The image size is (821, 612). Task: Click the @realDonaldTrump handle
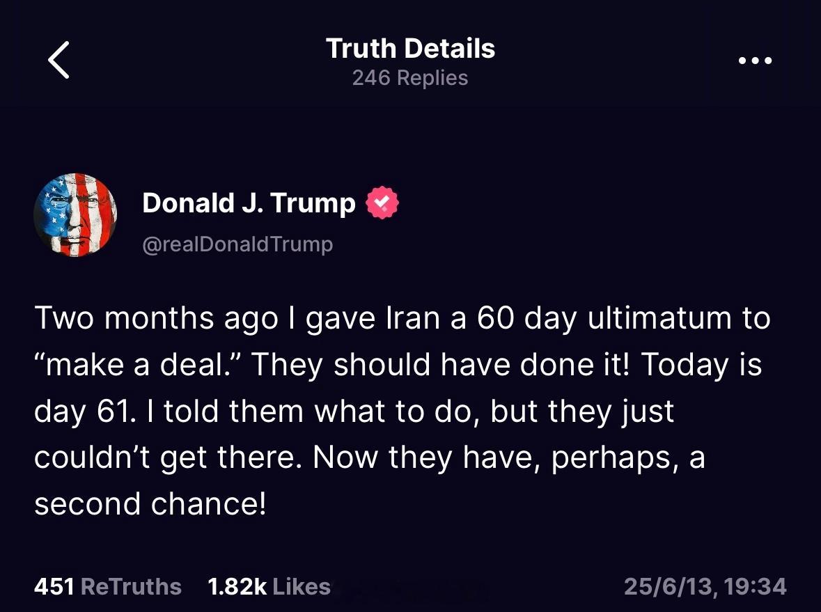coord(237,244)
